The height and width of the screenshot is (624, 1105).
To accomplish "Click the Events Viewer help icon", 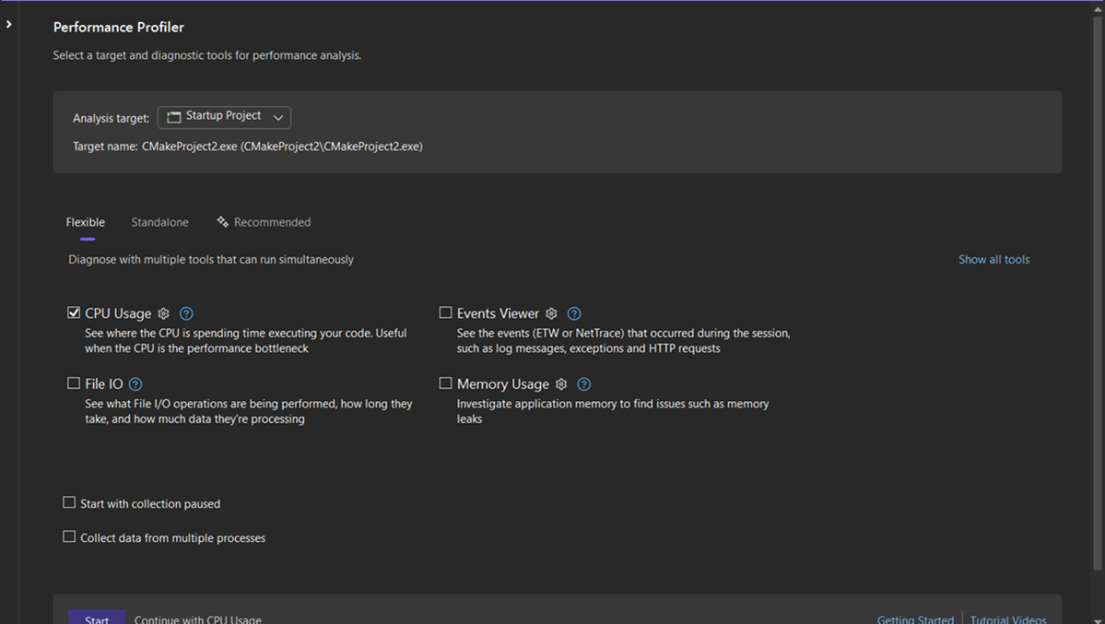I will 574,313.
